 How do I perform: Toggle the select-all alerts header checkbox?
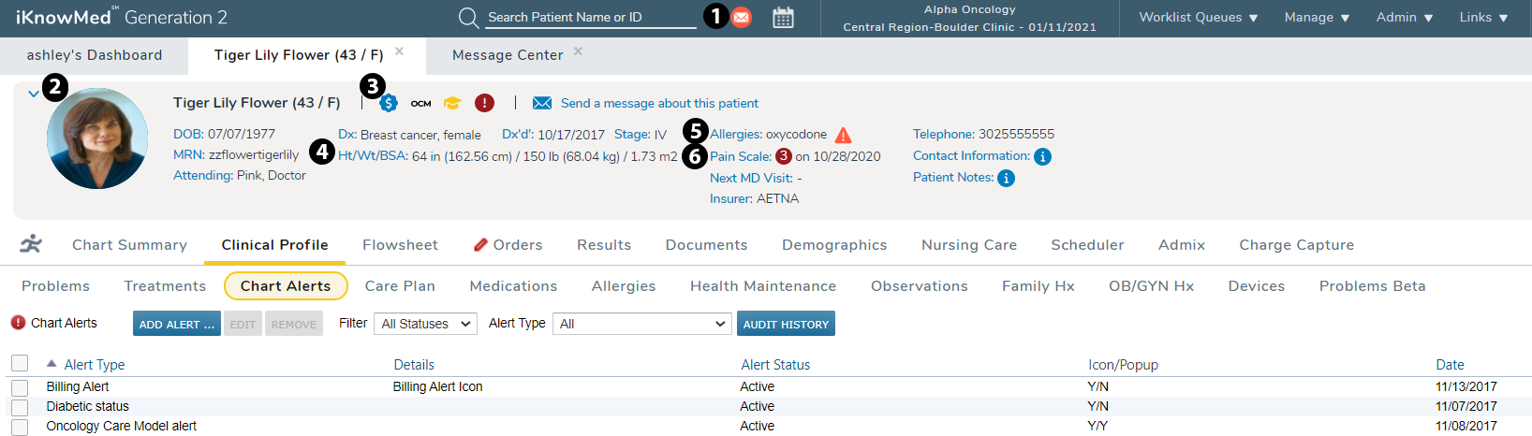click(x=20, y=363)
